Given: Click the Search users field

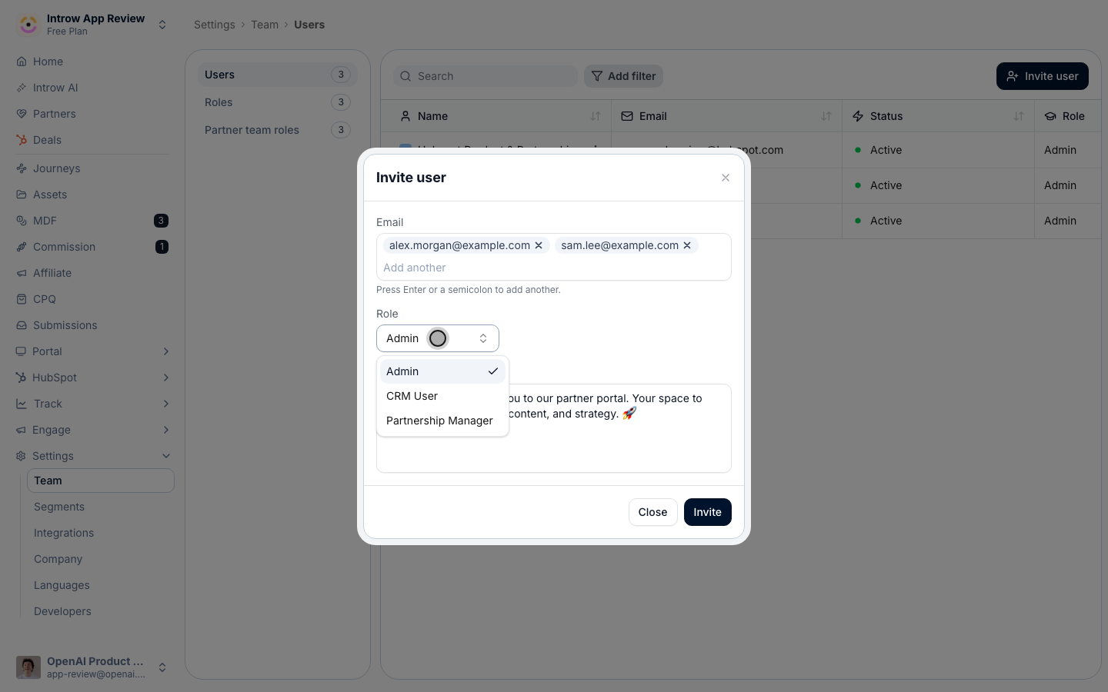Looking at the screenshot, I should pyautogui.click(x=486, y=76).
